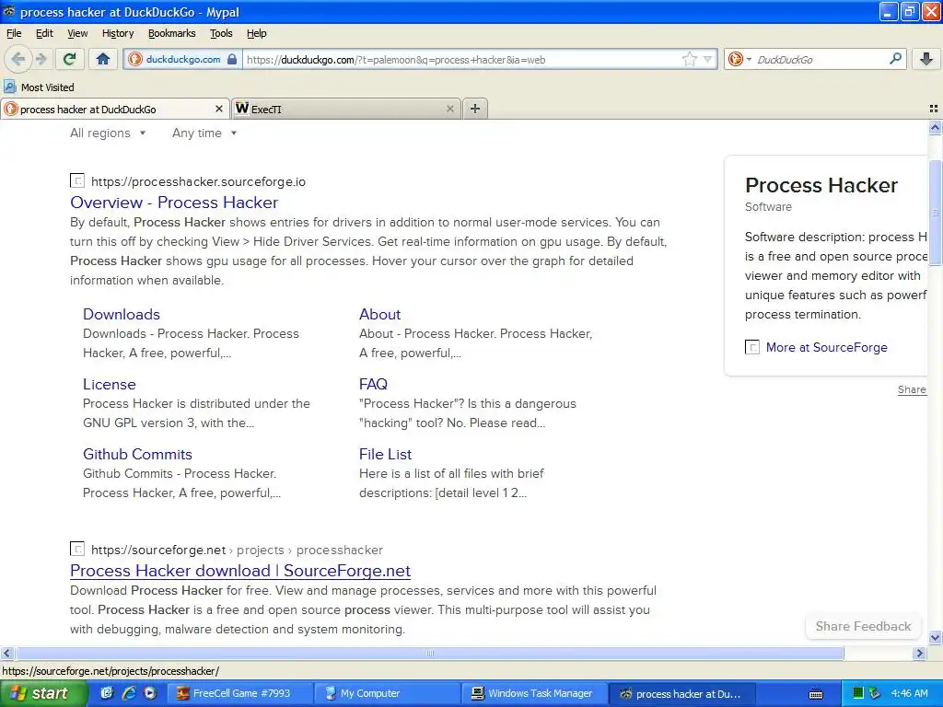Click the on-screen keyboard taskbar icon

[x=816, y=694]
